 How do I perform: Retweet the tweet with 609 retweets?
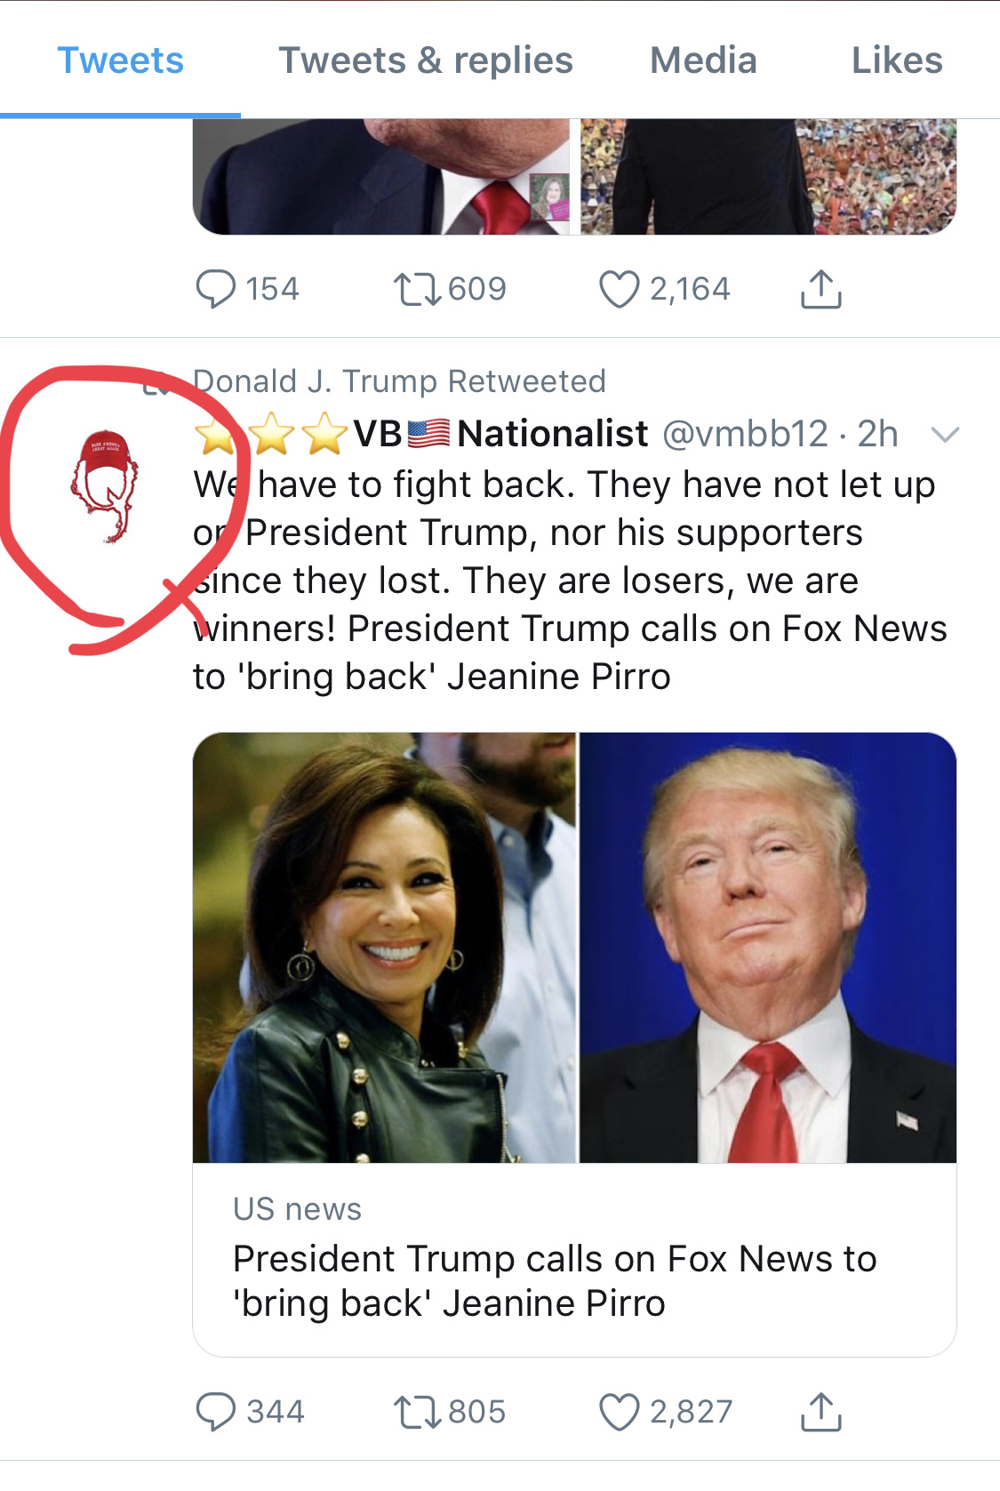[x=417, y=289]
